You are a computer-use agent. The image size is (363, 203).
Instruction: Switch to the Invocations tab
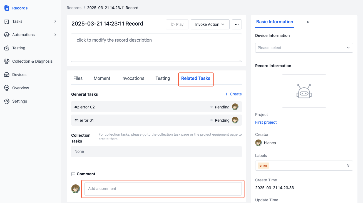133,78
